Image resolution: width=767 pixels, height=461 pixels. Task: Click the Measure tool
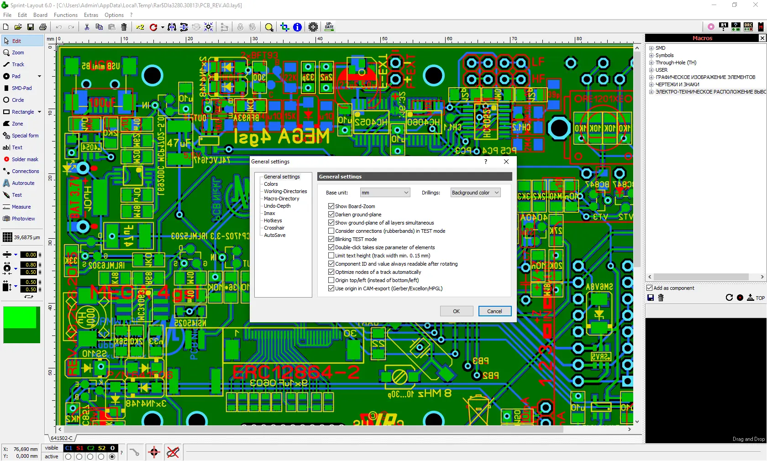click(x=21, y=207)
